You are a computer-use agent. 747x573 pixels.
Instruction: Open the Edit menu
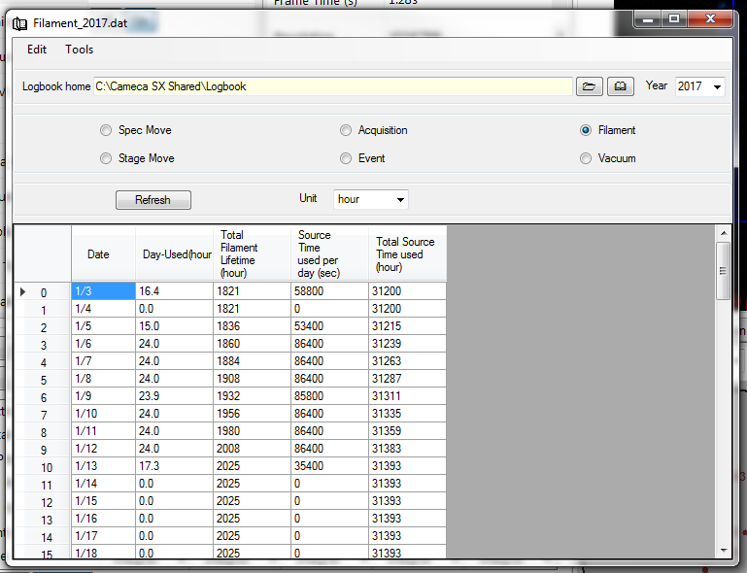click(x=37, y=50)
